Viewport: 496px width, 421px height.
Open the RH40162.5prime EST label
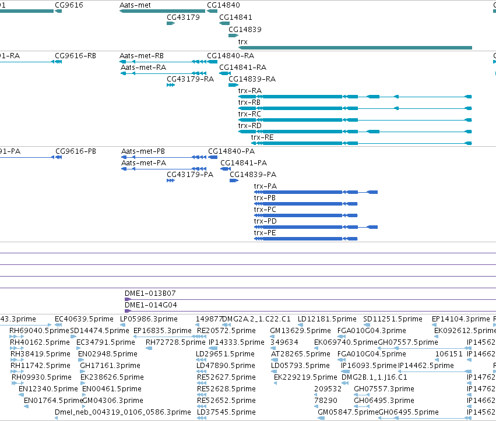(x=40, y=342)
